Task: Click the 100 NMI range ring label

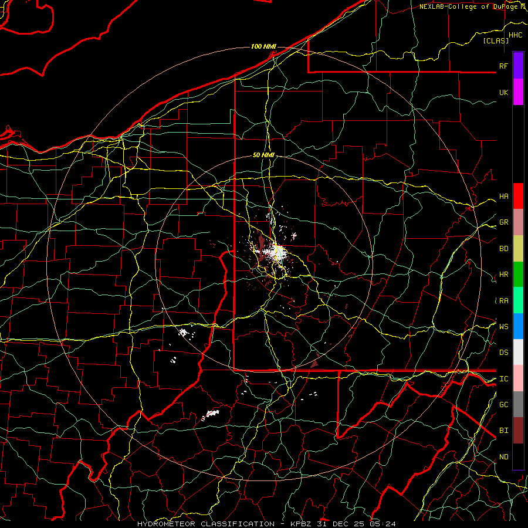Action: (x=263, y=46)
